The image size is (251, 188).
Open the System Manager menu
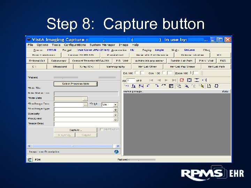click(102, 45)
